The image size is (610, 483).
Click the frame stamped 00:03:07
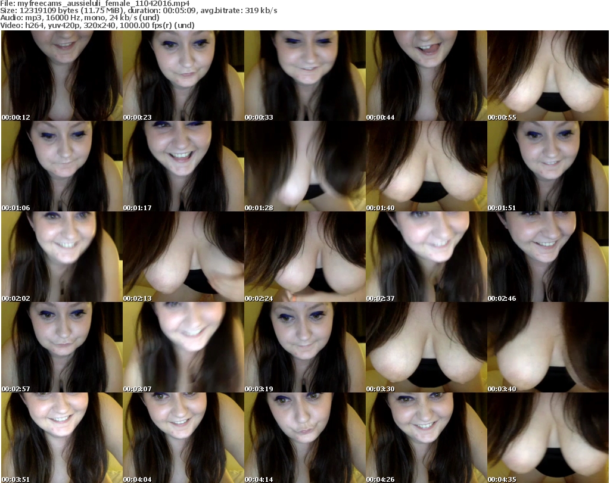click(183, 347)
